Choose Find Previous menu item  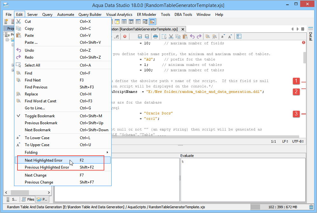pyautogui.click(x=63, y=87)
